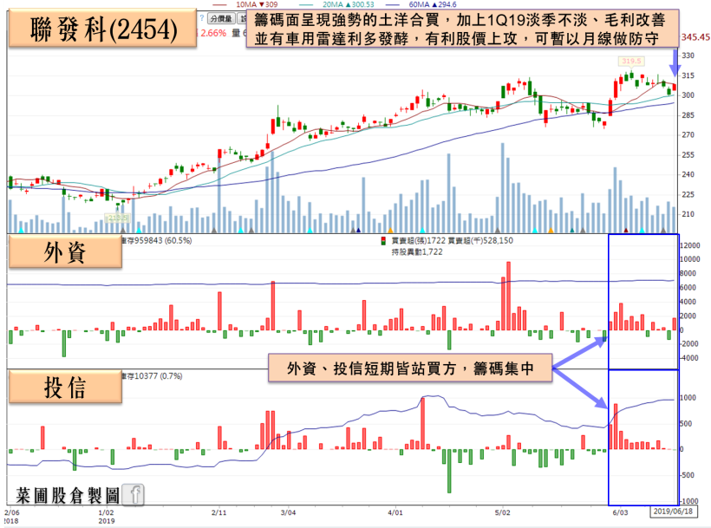Click the 庫存10377 (0.7%) label
711x528 pixels.
click(152, 376)
